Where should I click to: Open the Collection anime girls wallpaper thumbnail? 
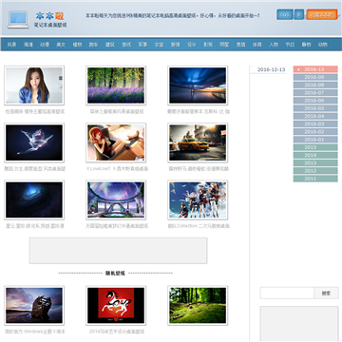click(198, 199)
